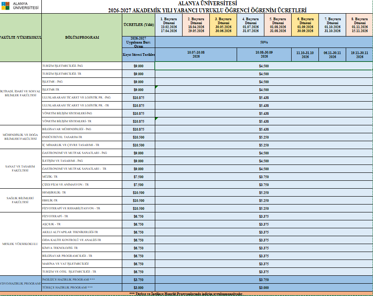Click the $3.000 fee for Türkçe Hazırlık
Viewport: 373px width, 296px height.
click(139, 288)
